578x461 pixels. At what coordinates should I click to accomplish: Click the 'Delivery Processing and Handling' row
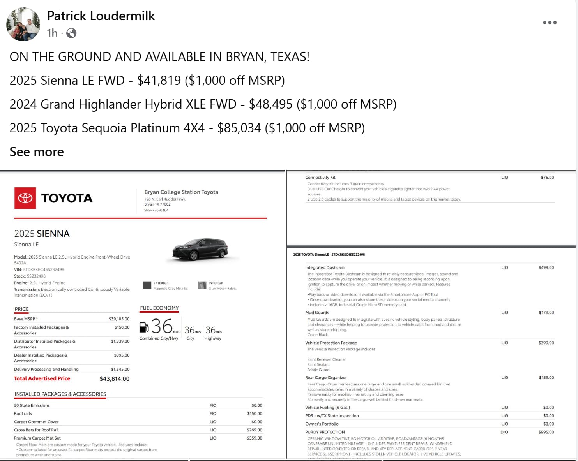tap(72, 369)
